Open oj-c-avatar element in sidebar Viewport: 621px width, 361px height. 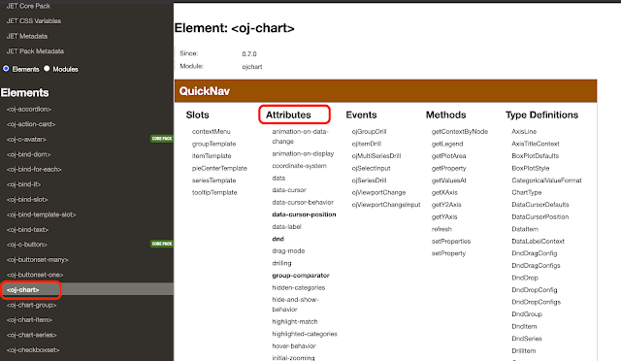click(26, 139)
